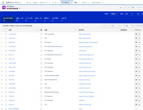The image size is (143, 110).
Task: Click the search magnifier in blue header
Action: pos(132,14)
